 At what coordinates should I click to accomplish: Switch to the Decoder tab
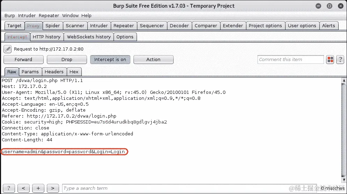pyautogui.click(x=179, y=25)
